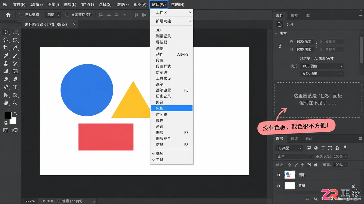The width and height of the screenshot is (364, 204).
Task: Add a layer style via fx icon
Action: coord(315,199)
